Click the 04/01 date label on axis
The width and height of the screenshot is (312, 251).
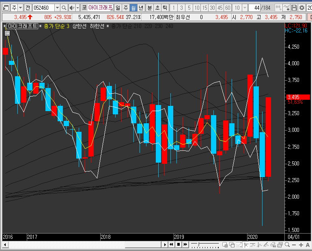[293, 237]
